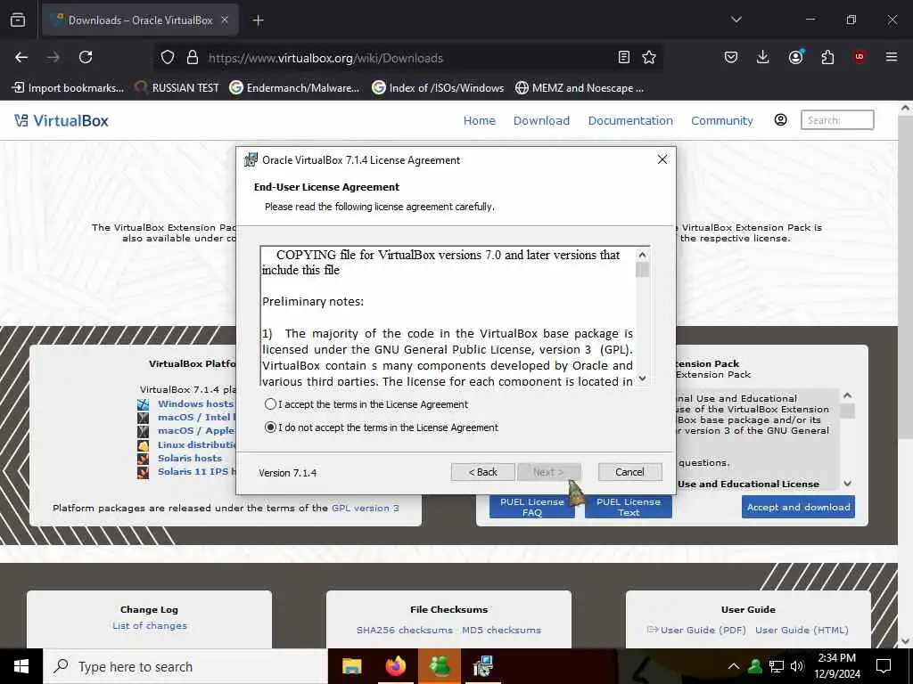
Task: Open Firefox downloads panel
Action: tap(763, 57)
